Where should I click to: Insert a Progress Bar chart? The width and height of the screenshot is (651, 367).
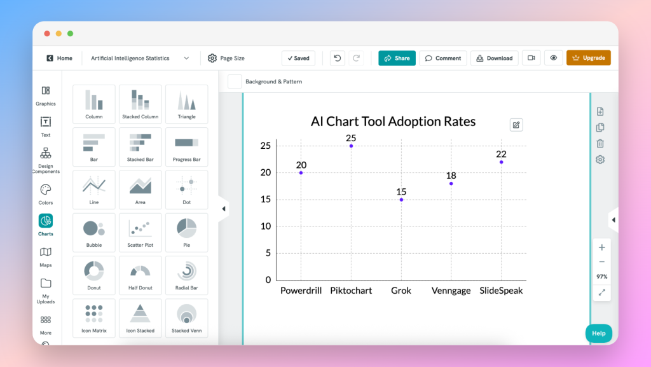coord(187,147)
